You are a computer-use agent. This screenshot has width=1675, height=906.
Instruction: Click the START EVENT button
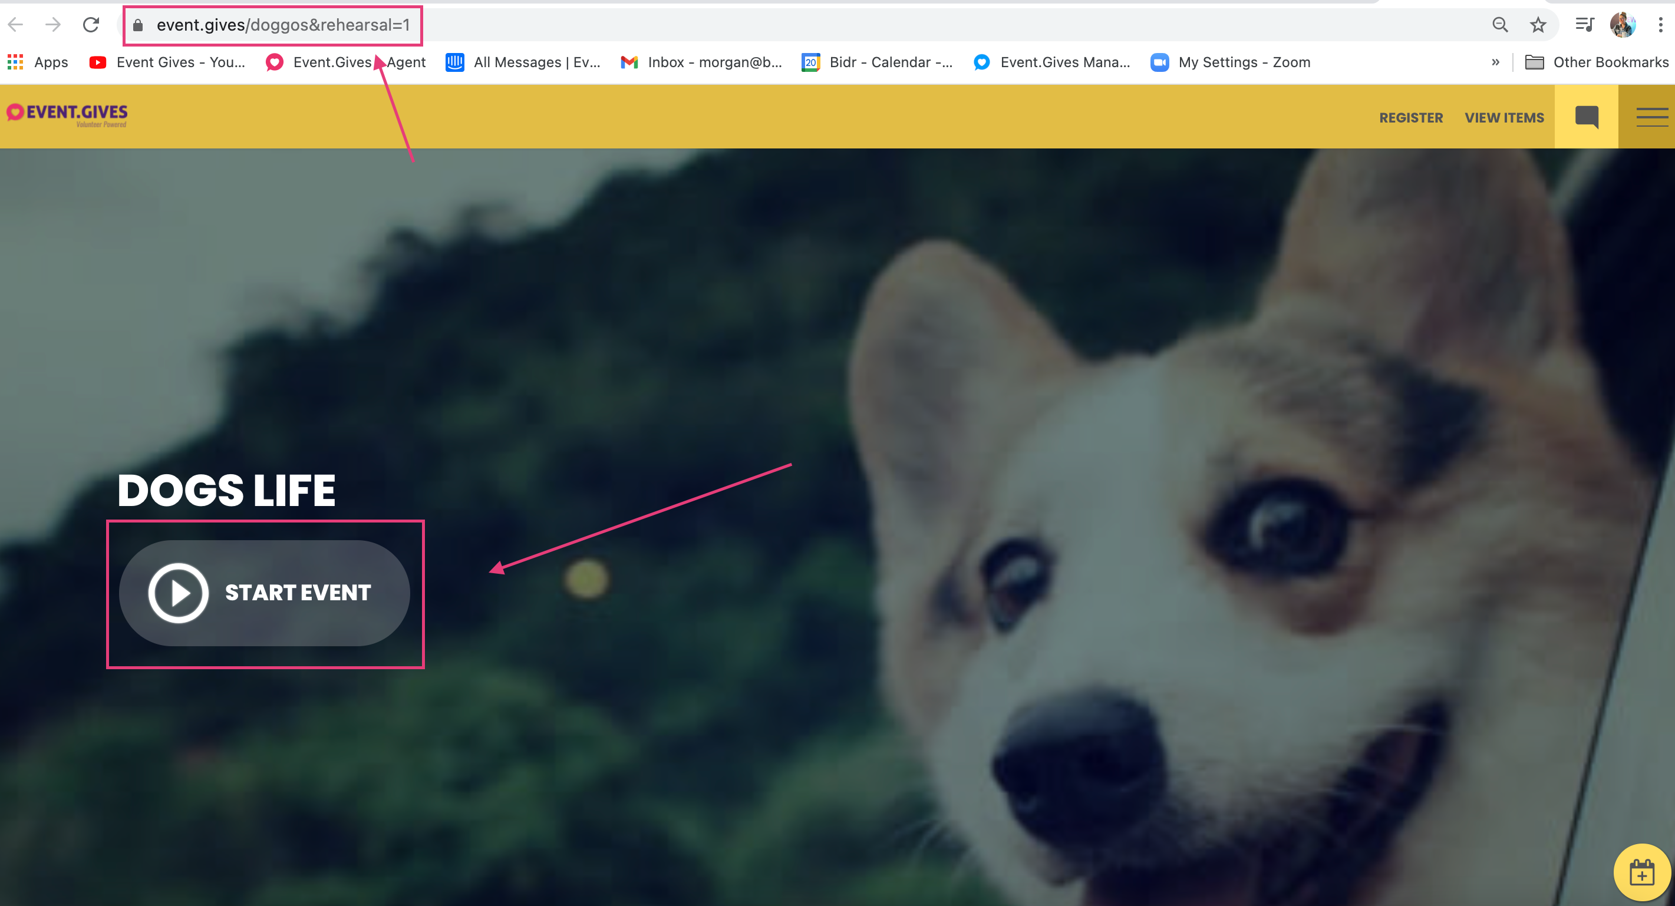[265, 593]
